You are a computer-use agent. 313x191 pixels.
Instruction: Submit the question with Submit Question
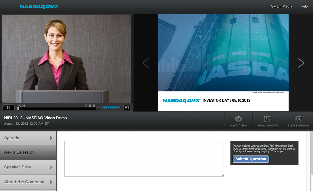[x=251, y=159]
